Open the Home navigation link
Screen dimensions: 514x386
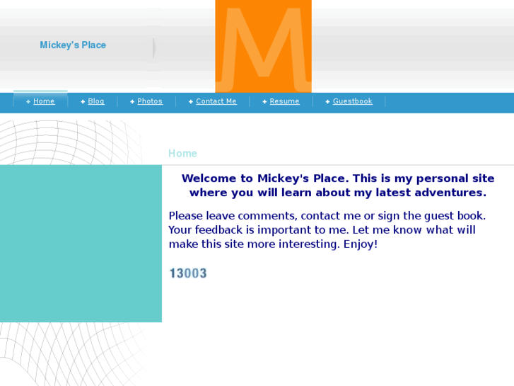coord(44,101)
